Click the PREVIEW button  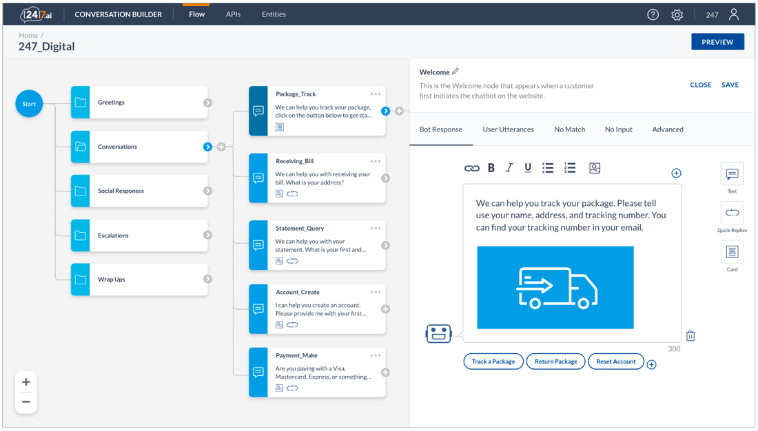point(717,42)
